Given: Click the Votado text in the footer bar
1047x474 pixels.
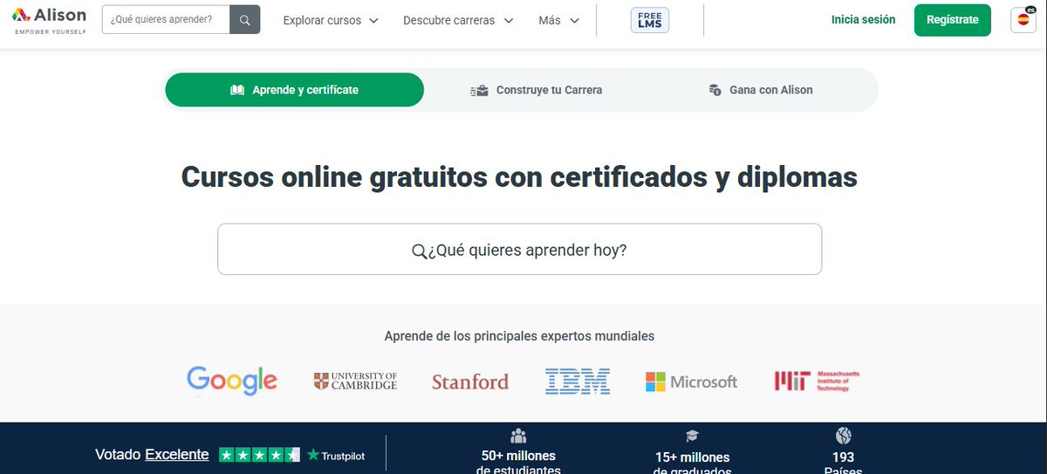Looking at the screenshot, I should click(118, 455).
